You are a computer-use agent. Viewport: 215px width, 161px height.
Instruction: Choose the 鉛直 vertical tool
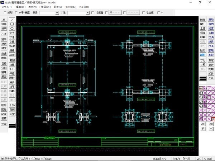211,29
